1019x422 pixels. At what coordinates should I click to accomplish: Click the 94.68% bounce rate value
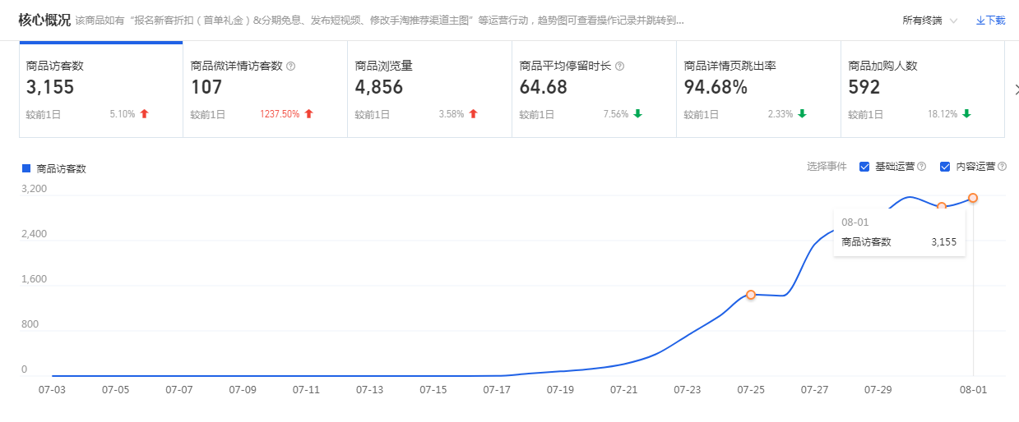point(716,87)
